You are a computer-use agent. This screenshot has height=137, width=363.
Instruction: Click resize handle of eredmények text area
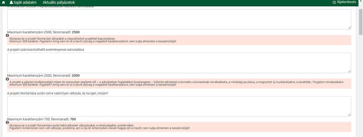click(350, 71)
